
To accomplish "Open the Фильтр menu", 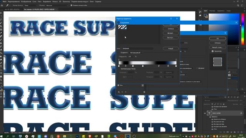I will tap(55, 2).
